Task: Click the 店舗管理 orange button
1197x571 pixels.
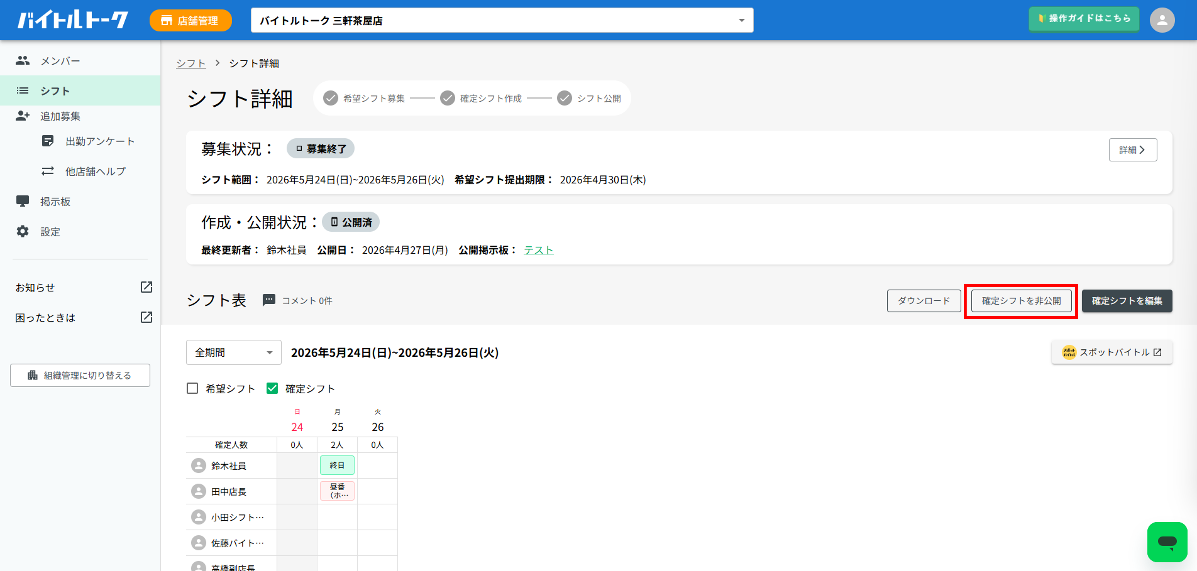Action: [x=191, y=21]
